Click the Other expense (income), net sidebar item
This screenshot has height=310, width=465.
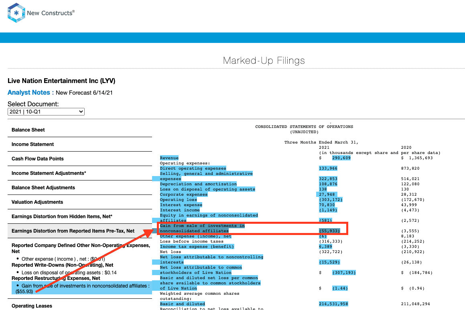click(63, 259)
